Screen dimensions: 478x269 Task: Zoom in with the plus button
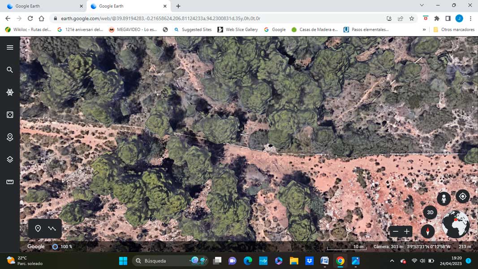pos(407,232)
